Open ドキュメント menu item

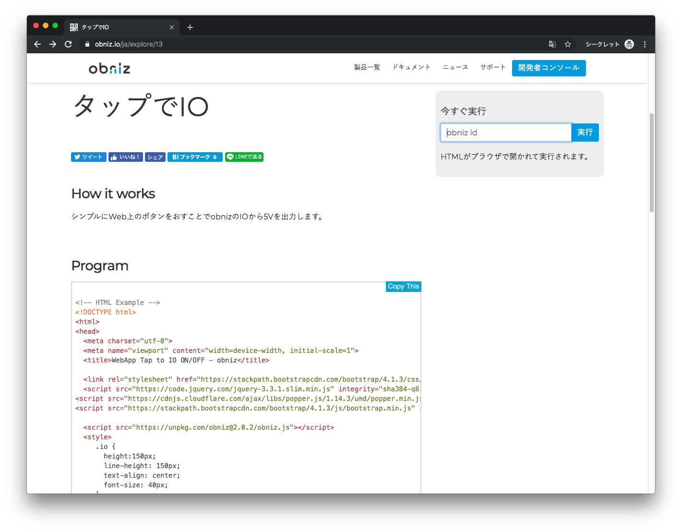pos(411,67)
